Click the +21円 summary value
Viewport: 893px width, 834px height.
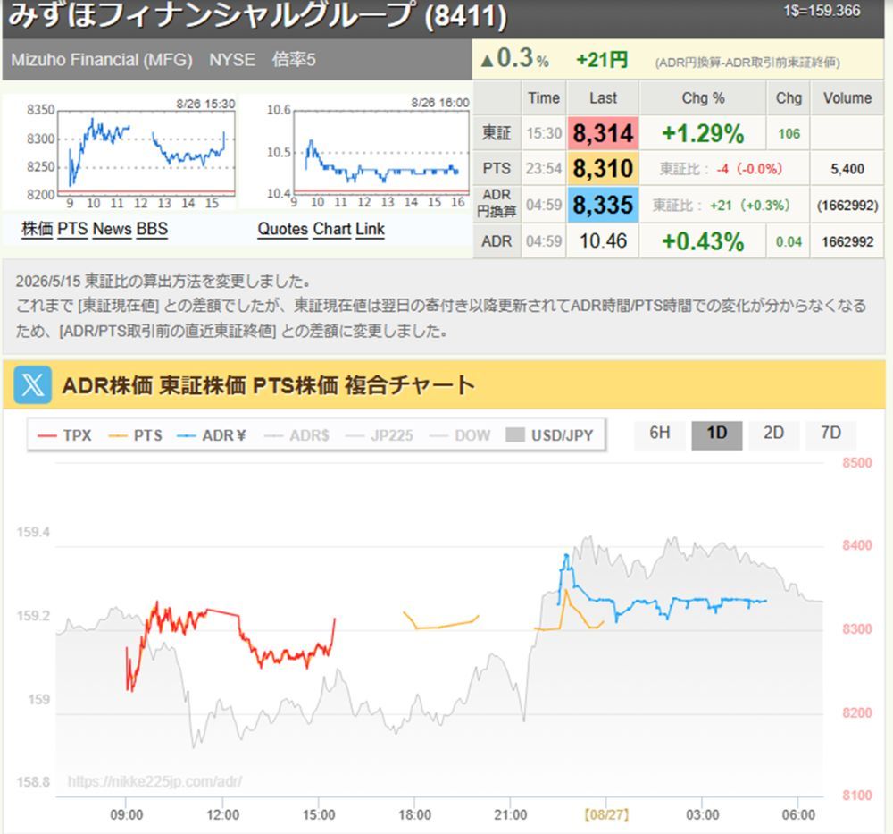pos(601,59)
